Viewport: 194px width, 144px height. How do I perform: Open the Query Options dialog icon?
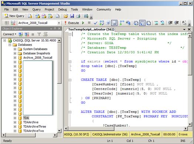[x=108, y=23]
